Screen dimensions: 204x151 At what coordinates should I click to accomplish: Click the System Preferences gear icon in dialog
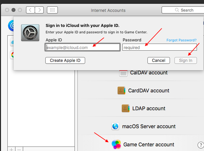[30, 33]
